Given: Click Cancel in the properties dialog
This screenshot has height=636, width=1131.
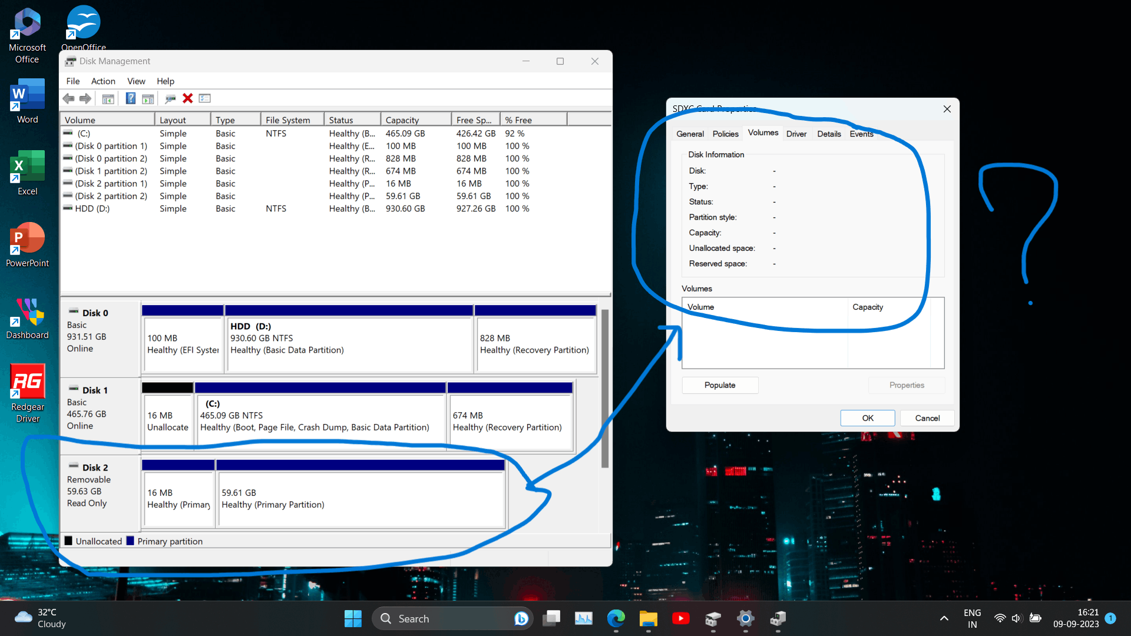Looking at the screenshot, I should [x=927, y=418].
